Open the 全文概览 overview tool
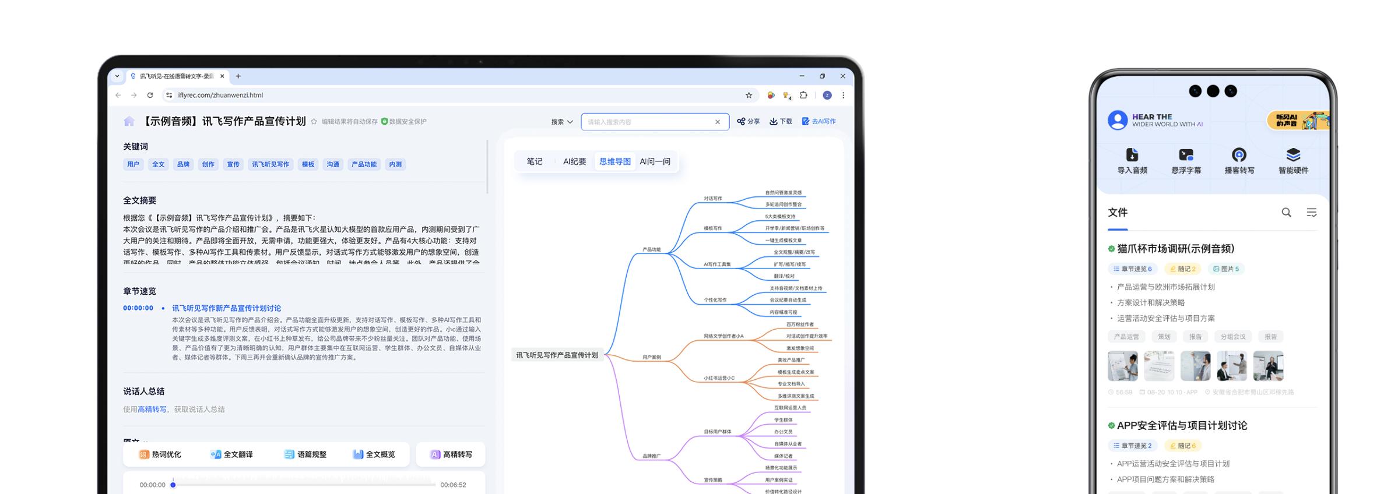 click(374, 454)
